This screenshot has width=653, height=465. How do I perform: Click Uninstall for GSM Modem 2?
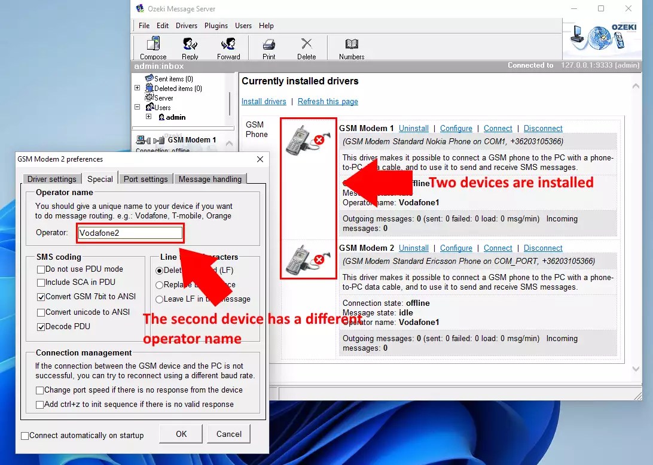[414, 248]
